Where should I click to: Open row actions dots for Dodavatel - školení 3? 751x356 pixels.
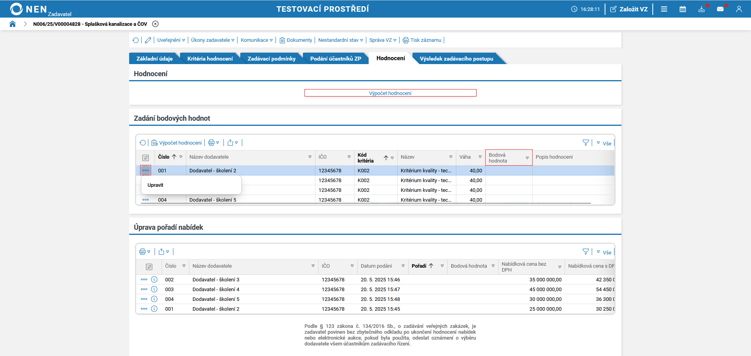pos(144,279)
